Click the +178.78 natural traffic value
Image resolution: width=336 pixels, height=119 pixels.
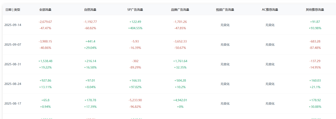point(90,100)
